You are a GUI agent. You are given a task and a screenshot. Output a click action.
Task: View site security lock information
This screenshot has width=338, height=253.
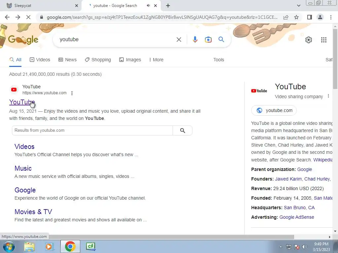[x=42, y=17]
